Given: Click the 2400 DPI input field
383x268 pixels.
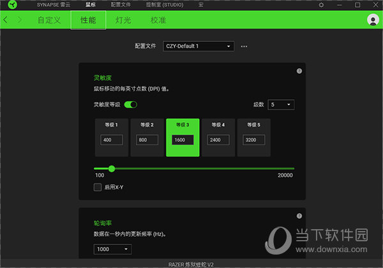Looking at the screenshot, I should click(218, 140).
